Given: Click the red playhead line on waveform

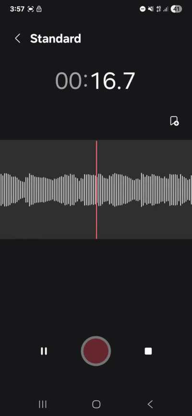Looking at the screenshot, I should pyautogui.click(x=96, y=190).
